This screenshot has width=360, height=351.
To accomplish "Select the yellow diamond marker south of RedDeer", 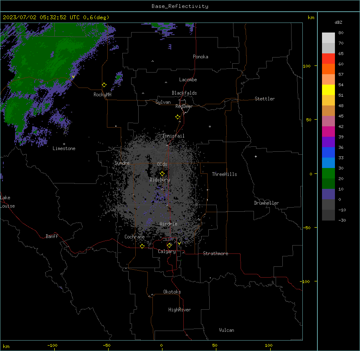I will pos(177,117).
